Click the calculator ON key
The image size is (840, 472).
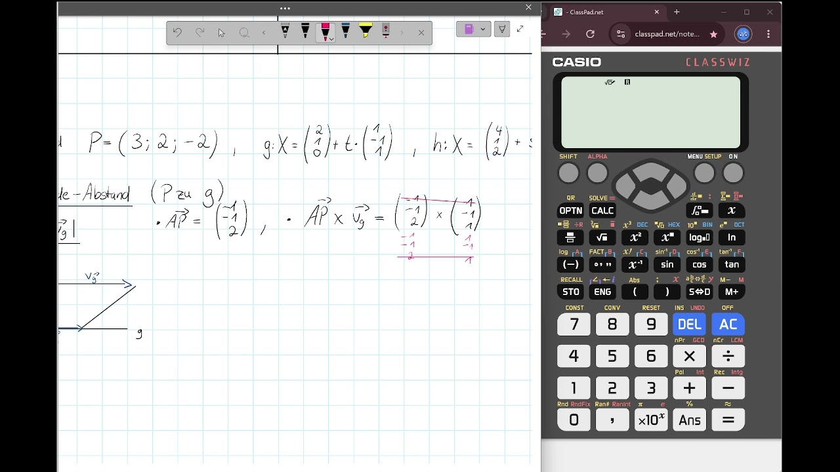[733, 173]
